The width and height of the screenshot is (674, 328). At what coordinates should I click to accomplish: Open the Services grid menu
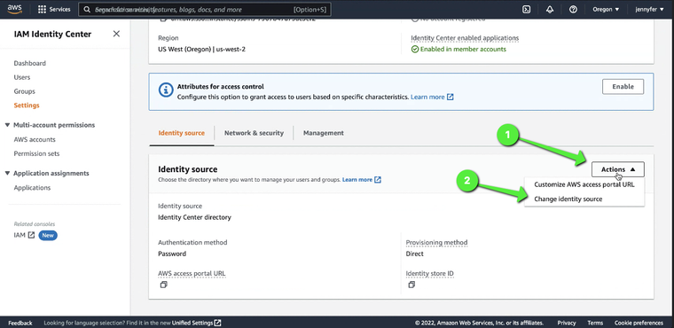[54, 9]
